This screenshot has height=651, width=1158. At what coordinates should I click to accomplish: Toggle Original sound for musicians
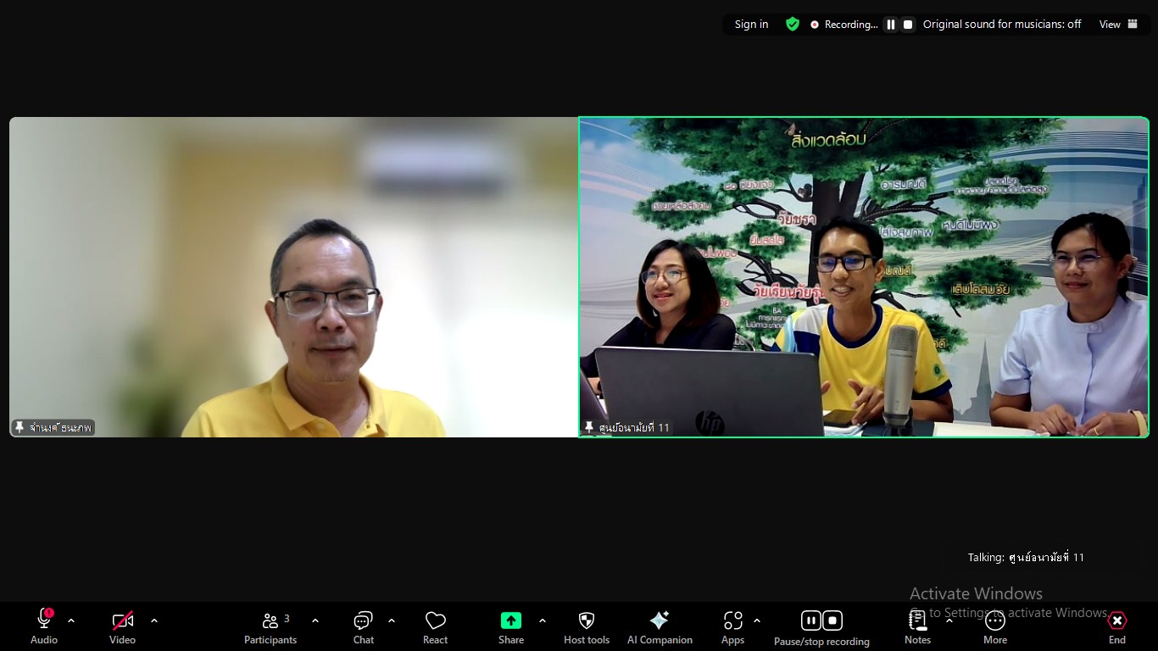[1002, 25]
